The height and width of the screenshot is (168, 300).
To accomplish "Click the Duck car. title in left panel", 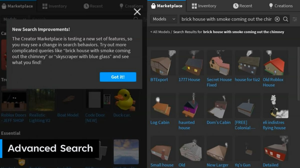I will point(122,115).
